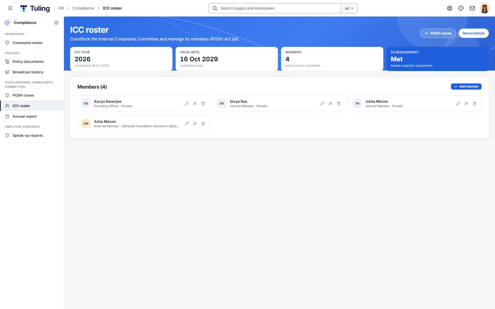
Task: Delete Ishita Menon from roster
Action: (475, 104)
